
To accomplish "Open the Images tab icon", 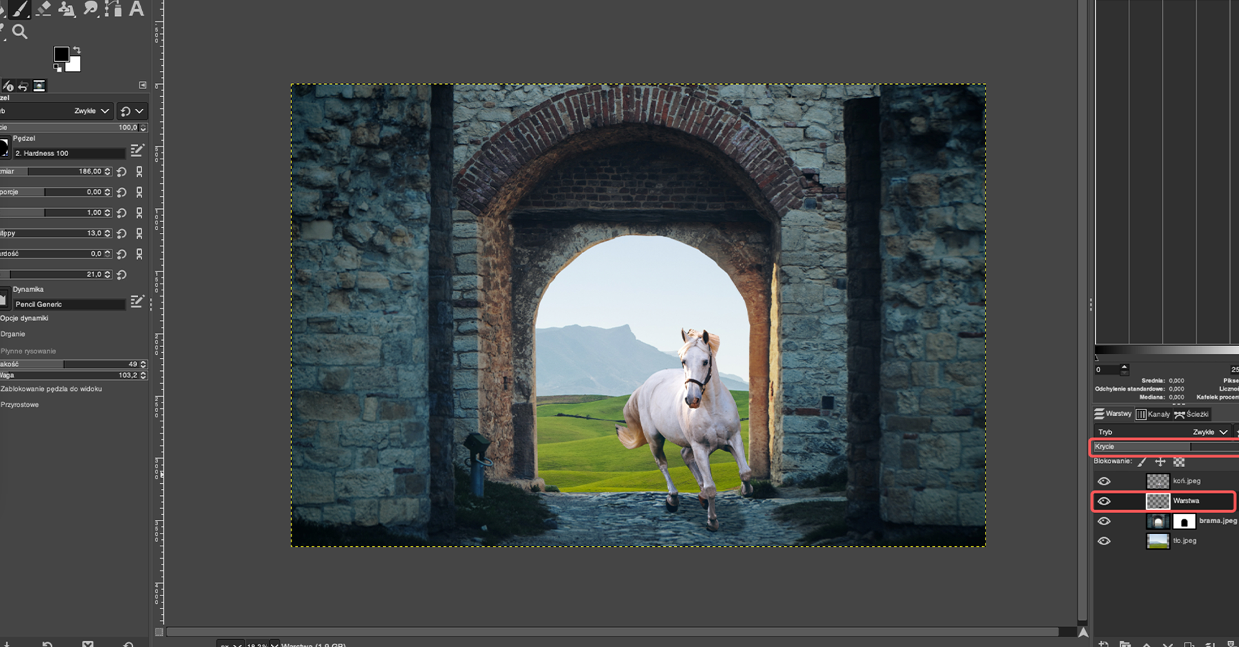I will click(39, 86).
